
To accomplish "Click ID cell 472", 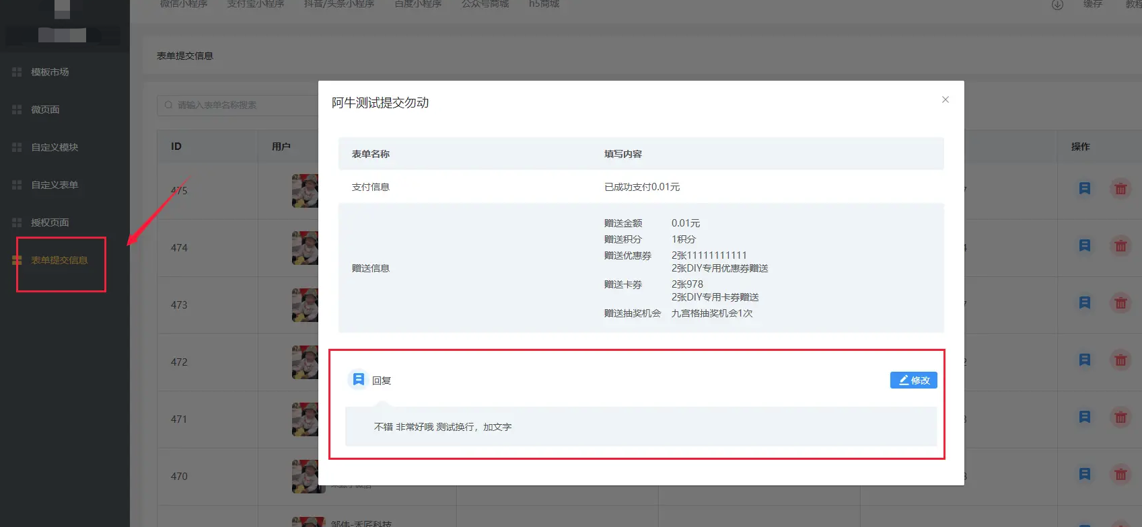I will point(179,362).
